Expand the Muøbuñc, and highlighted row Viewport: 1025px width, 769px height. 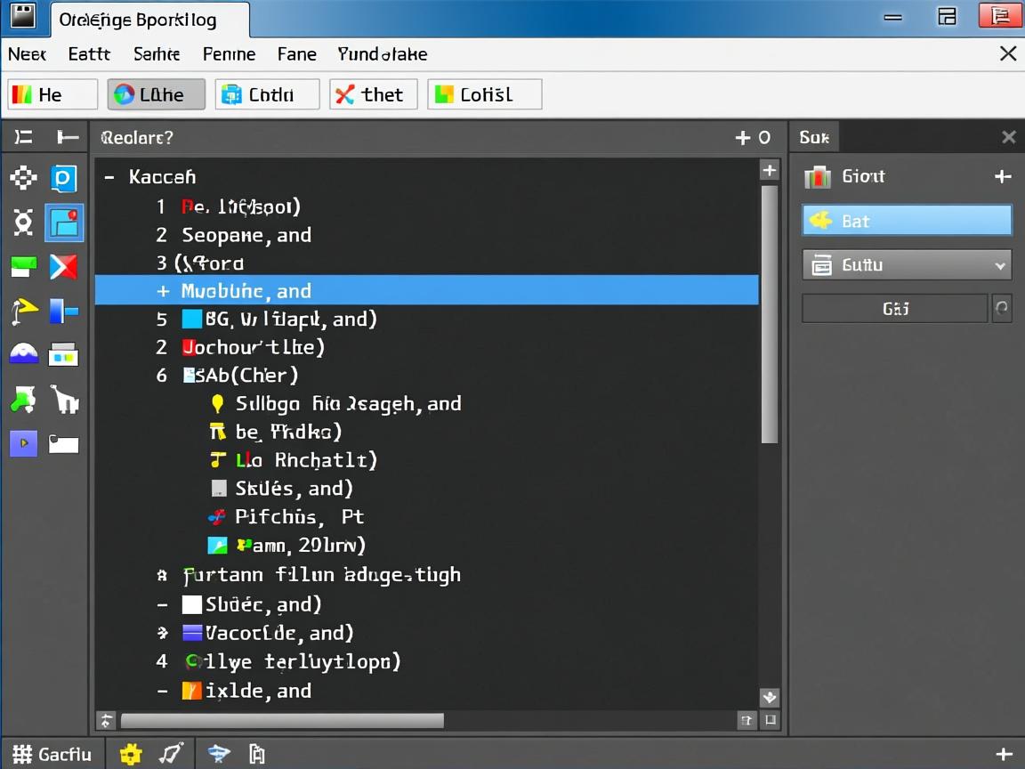[163, 291]
